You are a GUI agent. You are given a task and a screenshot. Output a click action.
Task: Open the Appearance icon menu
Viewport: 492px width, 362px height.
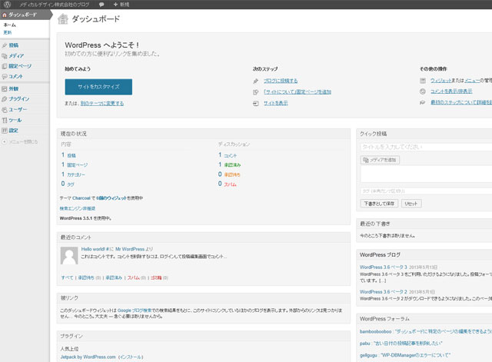pos(5,89)
